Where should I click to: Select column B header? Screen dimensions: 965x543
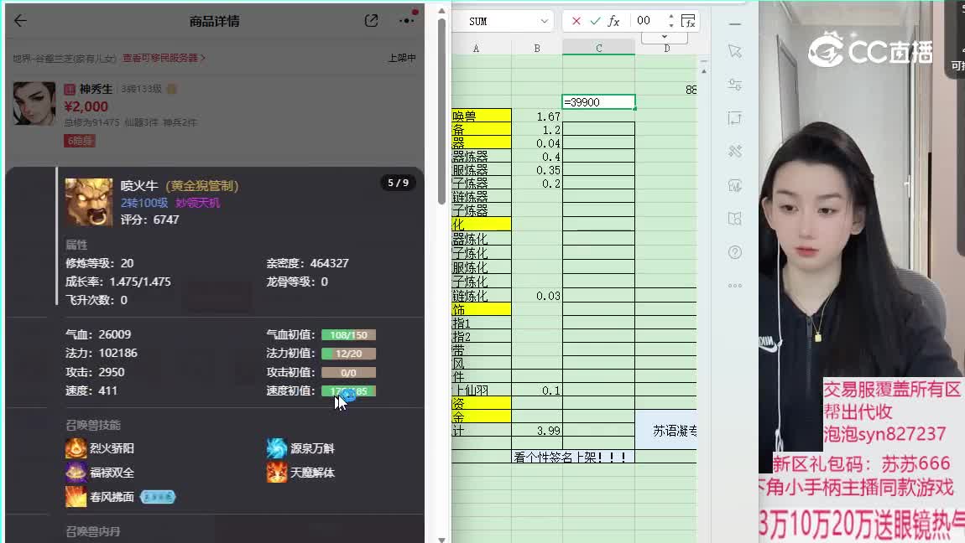click(x=537, y=49)
